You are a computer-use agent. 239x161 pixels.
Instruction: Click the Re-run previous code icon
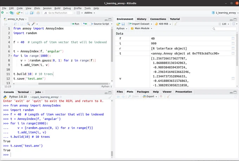pyautogui.click(x=85, y=24)
